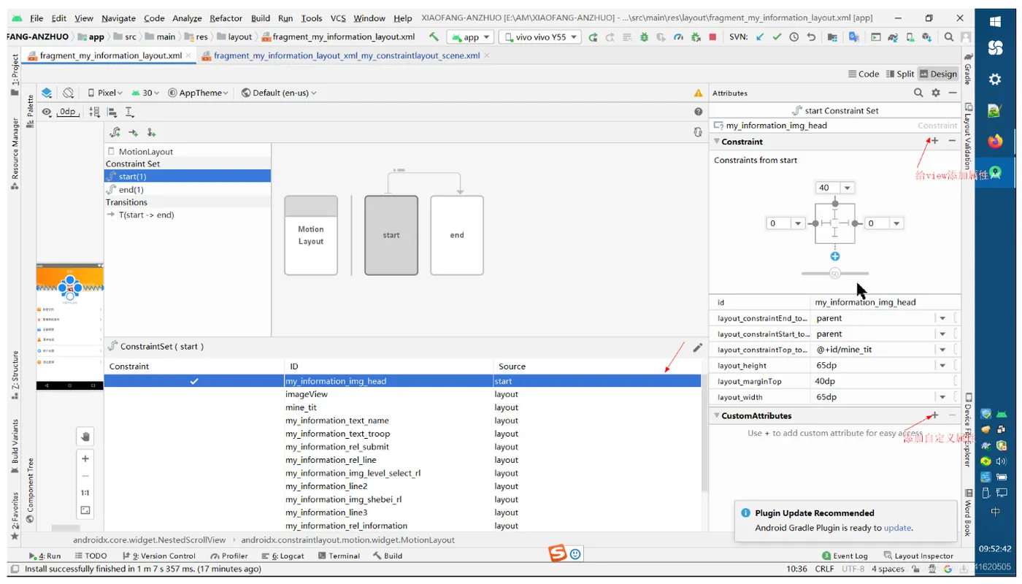Screen dimensions: 1022x584
Task: Click the blue add bottom constraint circle
Action: [x=835, y=256]
